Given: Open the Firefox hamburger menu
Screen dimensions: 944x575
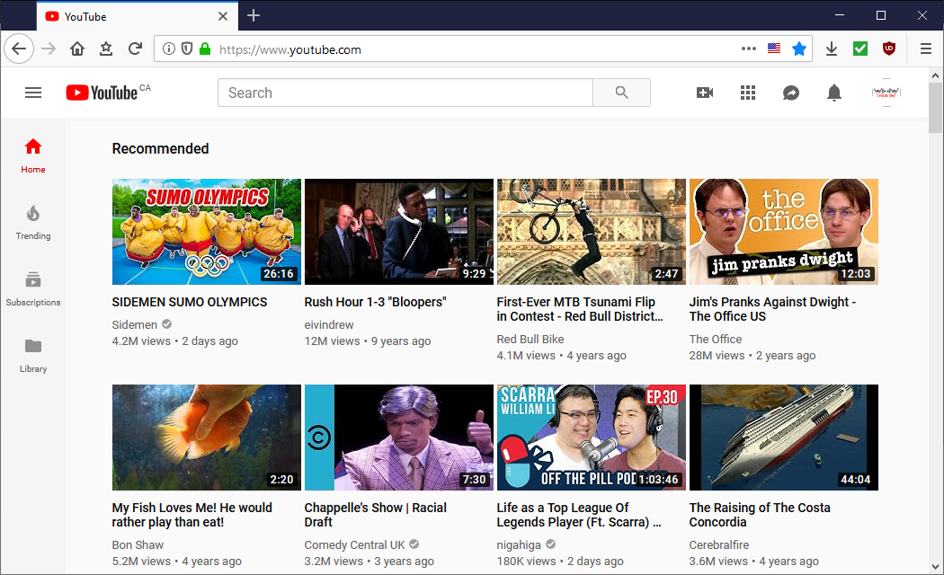Looking at the screenshot, I should tap(926, 49).
